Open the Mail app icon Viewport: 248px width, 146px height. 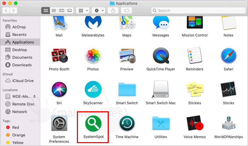click(60, 23)
